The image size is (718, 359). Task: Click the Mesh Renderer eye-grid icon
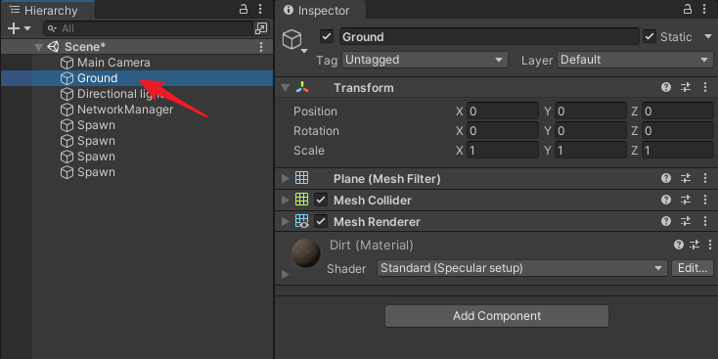[302, 221]
